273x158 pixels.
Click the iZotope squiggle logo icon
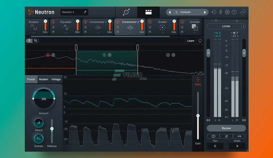[x=243, y=12]
